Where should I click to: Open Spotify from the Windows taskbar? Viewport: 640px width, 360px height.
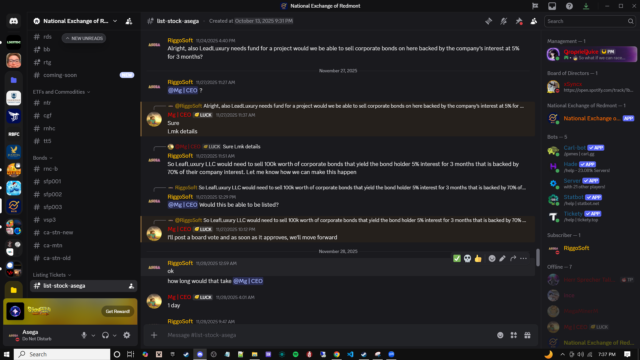click(x=295, y=354)
